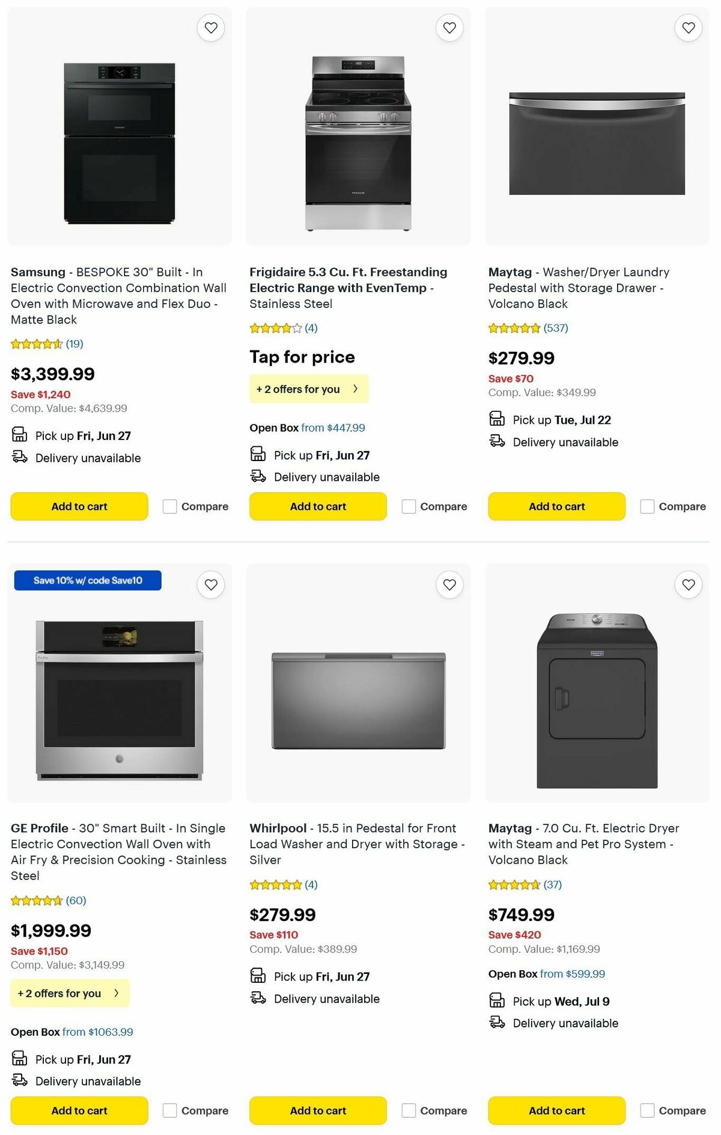Screen dimensions: 721x1135
Task: Favorite the Maytag laundry pedestal
Action: 687,28
